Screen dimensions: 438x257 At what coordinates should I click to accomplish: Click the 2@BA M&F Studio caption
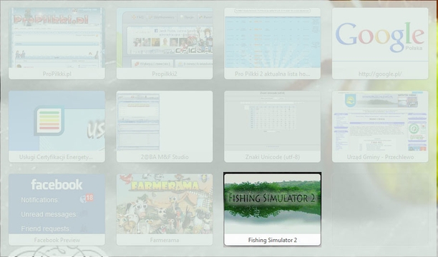pos(165,157)
